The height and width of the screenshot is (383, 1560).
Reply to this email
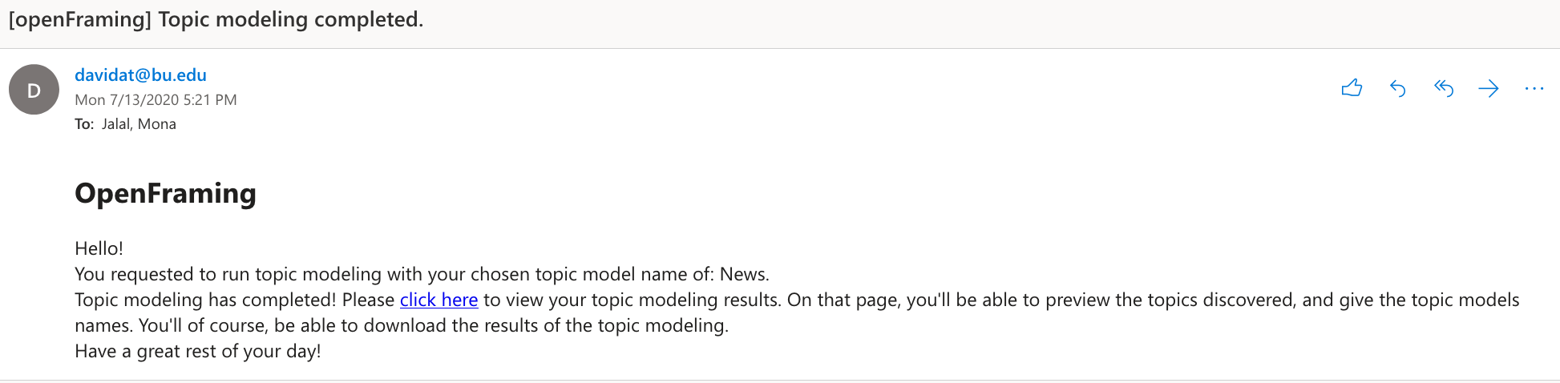(1397, 88)
